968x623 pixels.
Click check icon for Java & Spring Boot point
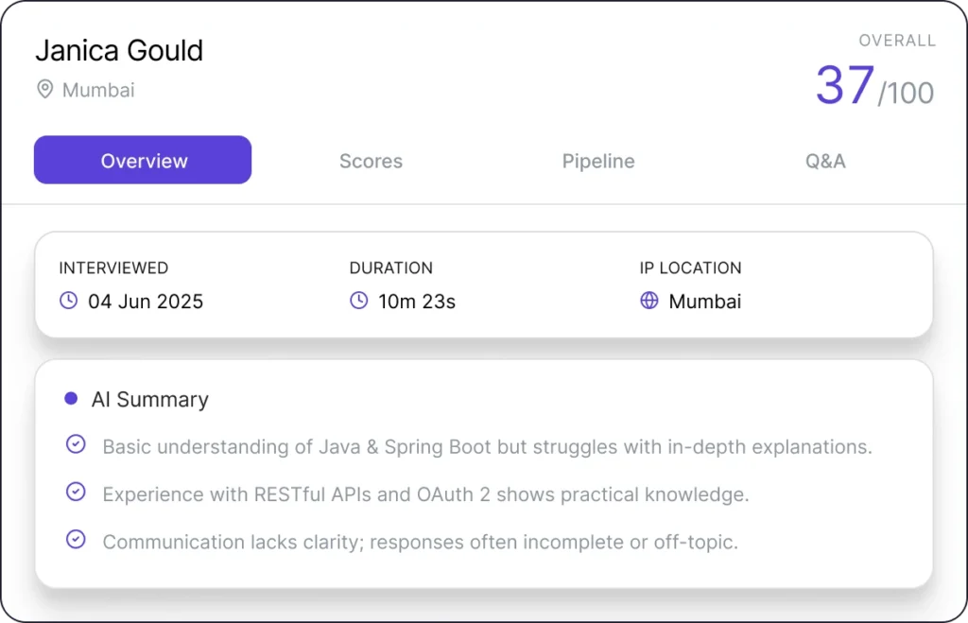[x=76, y=445]
